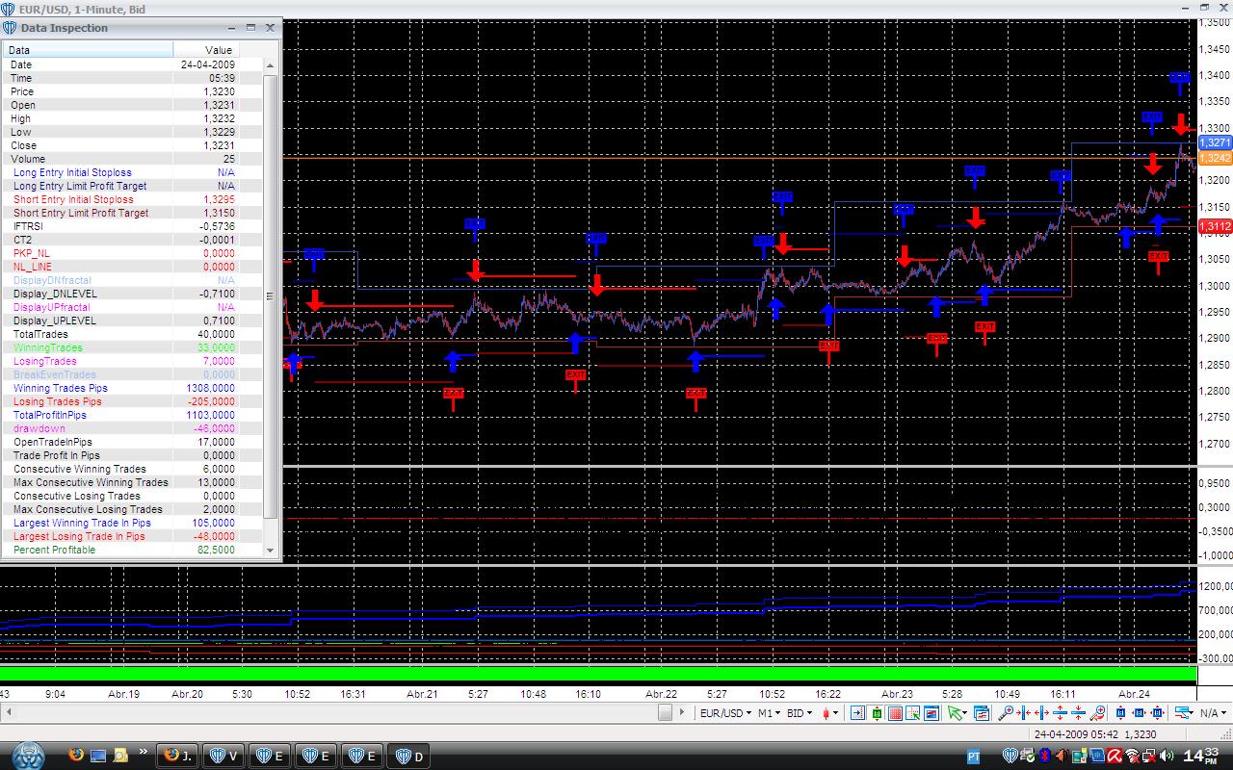Click the Data Inspection scrollbar down arrow
The width and height of the screenshot is (1233, 770).
(x=271, y=551)
